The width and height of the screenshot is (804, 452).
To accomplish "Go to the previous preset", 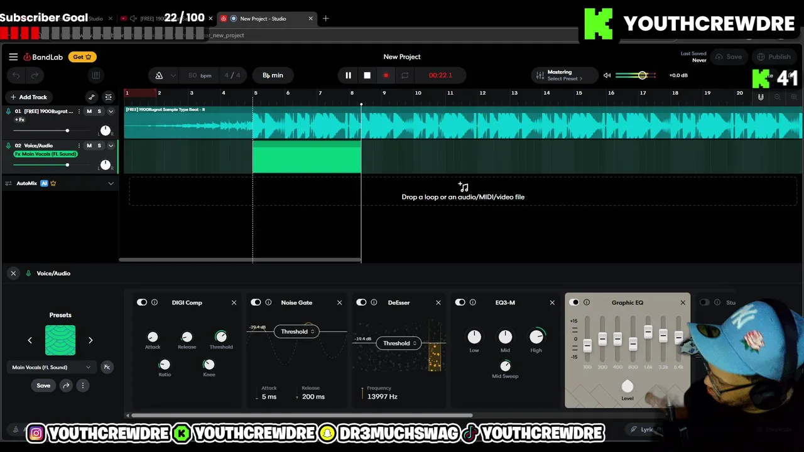I will 30,340.
